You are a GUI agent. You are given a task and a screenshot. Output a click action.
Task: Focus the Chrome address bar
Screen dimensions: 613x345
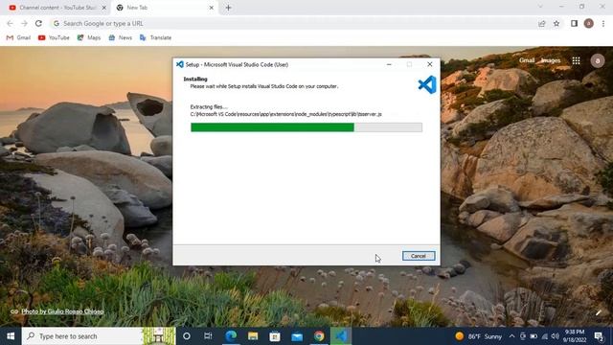click(293, 23)
